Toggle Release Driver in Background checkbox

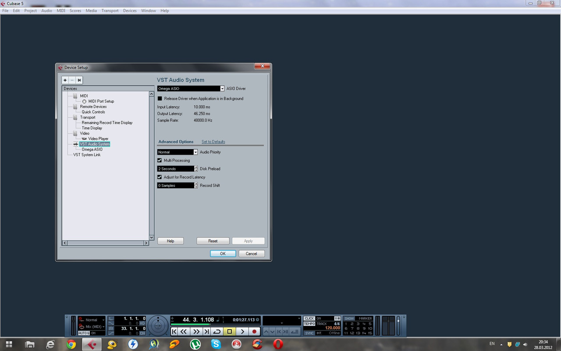160,99
